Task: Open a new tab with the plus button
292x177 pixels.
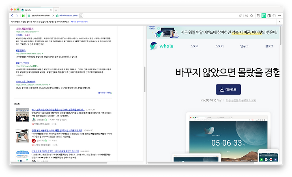Action: click(56, 10)
